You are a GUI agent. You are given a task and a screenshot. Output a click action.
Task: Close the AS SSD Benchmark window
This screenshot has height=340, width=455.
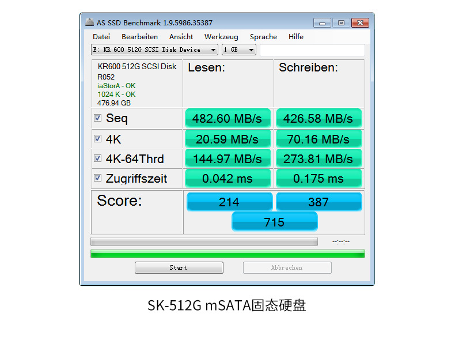[360, 23]
